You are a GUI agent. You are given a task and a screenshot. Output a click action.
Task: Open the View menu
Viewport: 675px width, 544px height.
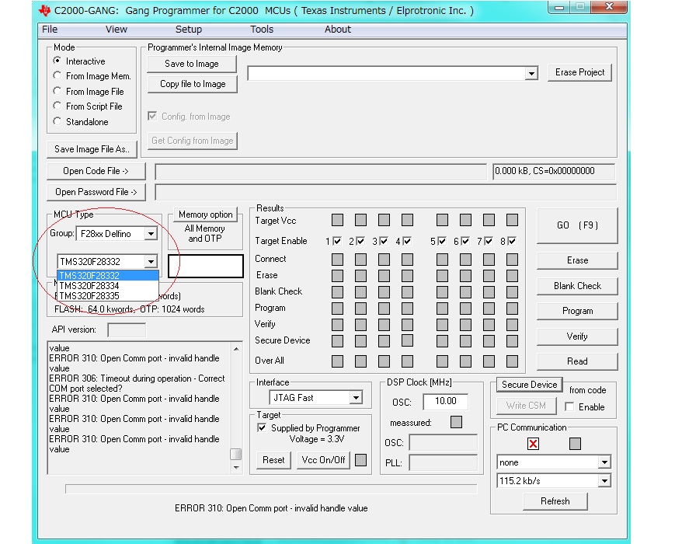pos(117,30)
